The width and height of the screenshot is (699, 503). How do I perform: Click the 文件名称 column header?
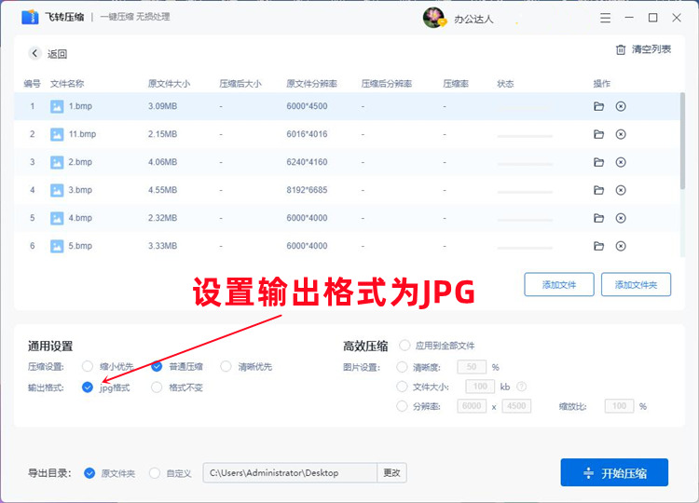coord(67,84)
